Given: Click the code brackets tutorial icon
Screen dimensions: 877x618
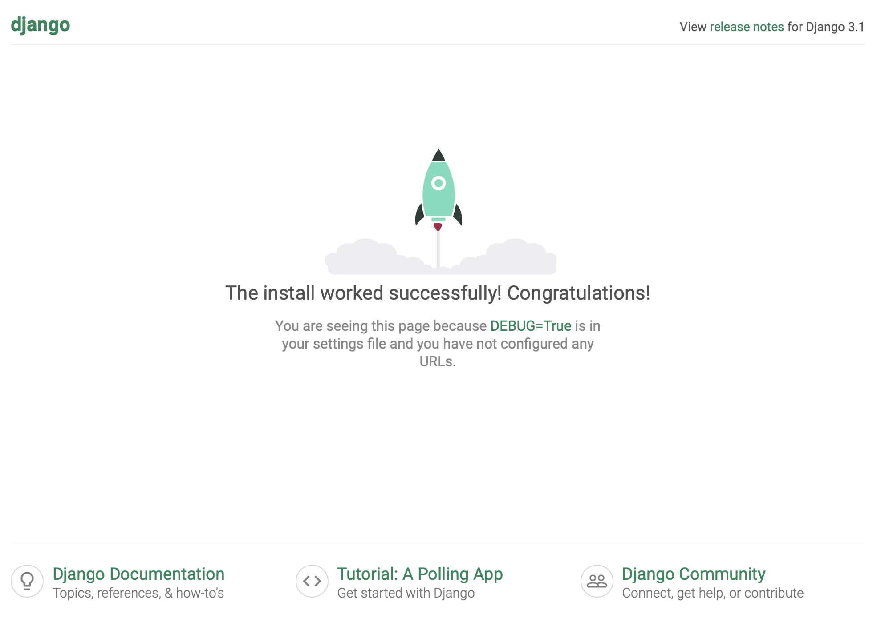Looking at the screenshot, I should [312, 581].
